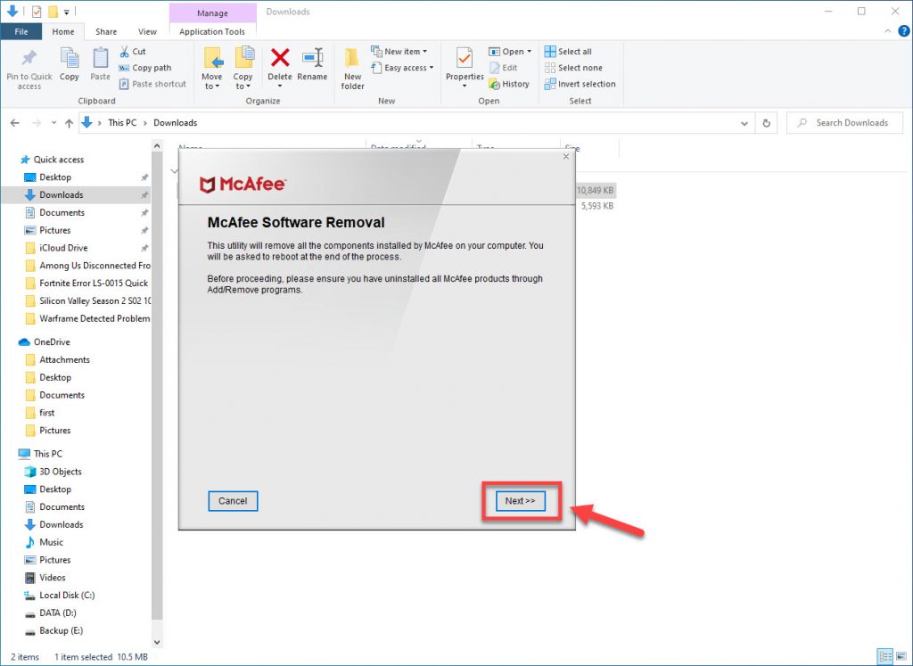The height and width of the screenshot is (666, 913).
Task: Switch to the View tab
Action: (x=146, y=31)
